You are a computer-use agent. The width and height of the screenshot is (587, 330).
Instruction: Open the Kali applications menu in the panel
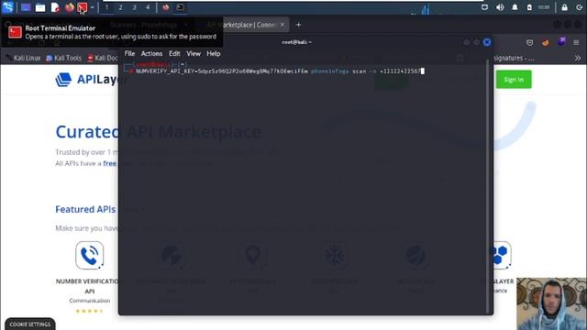click(7, 7)
